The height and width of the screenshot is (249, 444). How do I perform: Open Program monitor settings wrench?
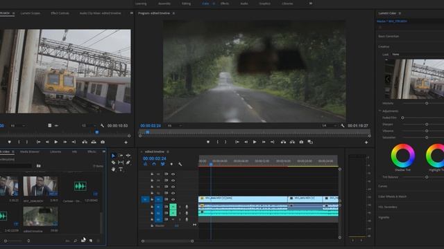tap(343, 126)
